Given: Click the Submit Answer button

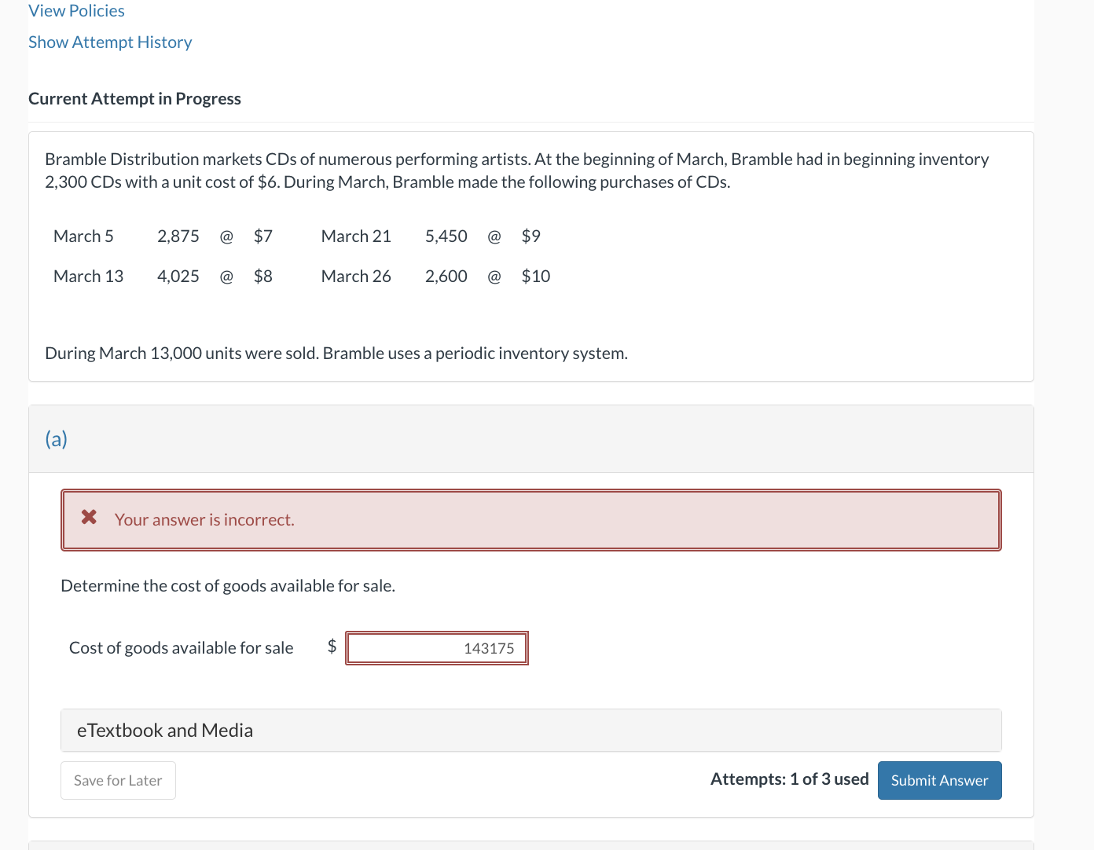Looking at the screenshot, I should pyautogui.click(x=939, y=780).
